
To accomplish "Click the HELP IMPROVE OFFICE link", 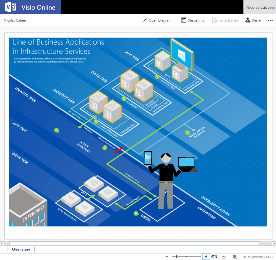I will tap(258, 257).
